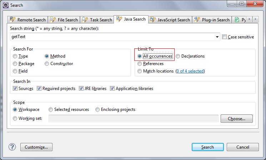The width and height of the screenshot is (266, 160).
Task: Choose the Declarations radio option
Action: (178, 56)
